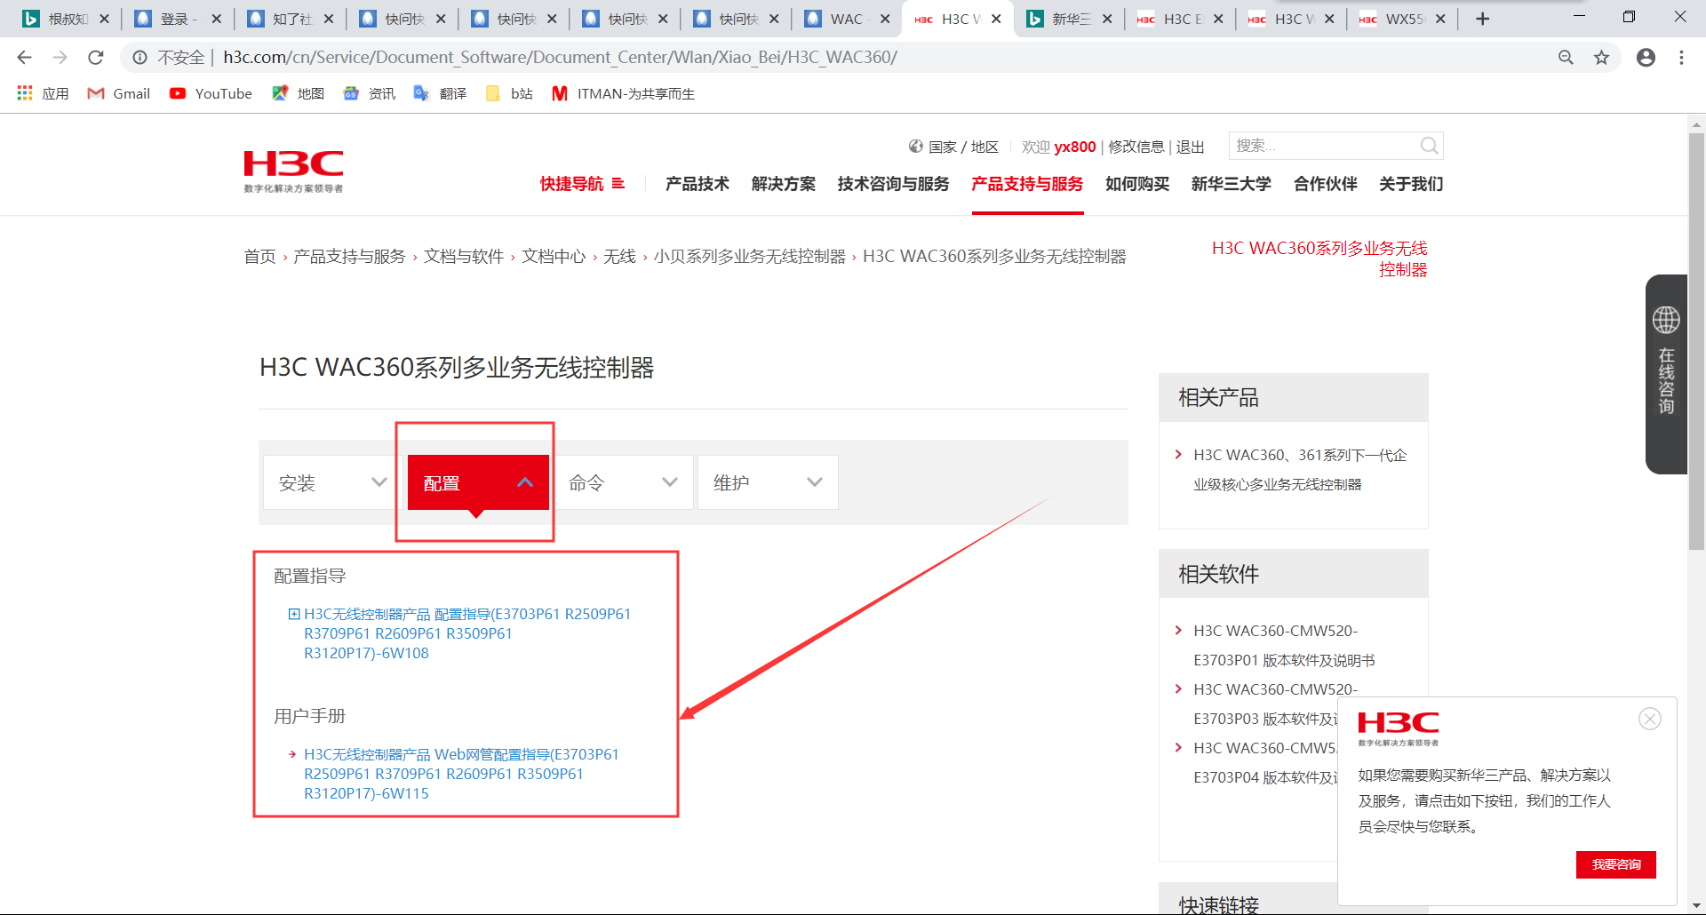Close the H3C consultation popup
Viewport: 1706px width, 915px height.
1650,719
